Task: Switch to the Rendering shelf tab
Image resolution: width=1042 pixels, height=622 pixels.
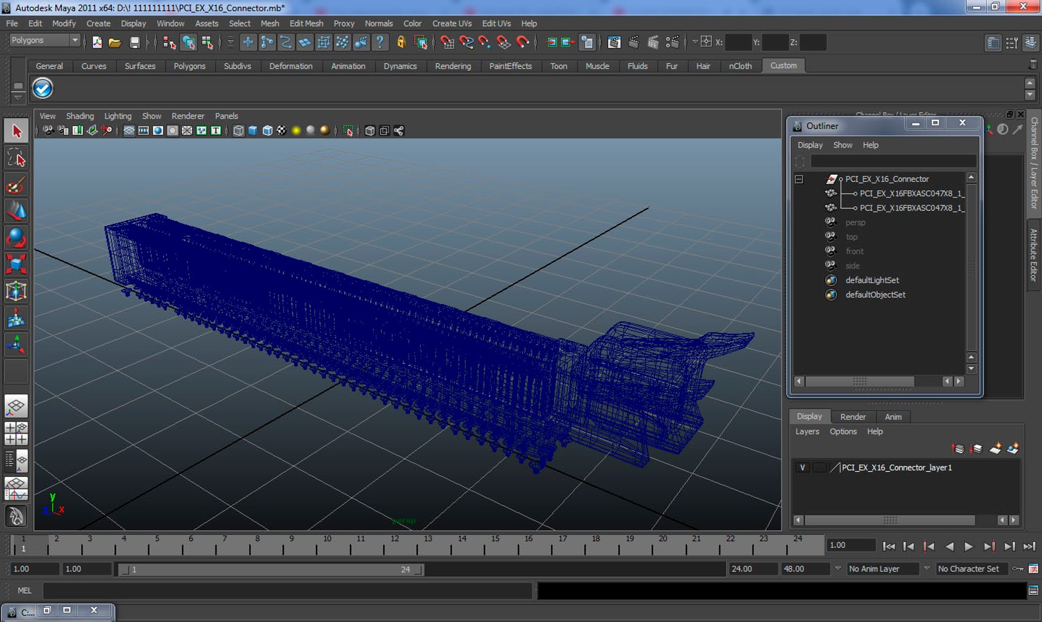Action: point(452,66)
